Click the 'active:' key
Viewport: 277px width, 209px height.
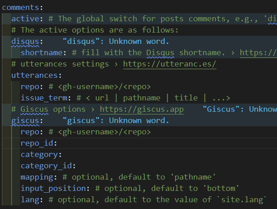[27, 19]
